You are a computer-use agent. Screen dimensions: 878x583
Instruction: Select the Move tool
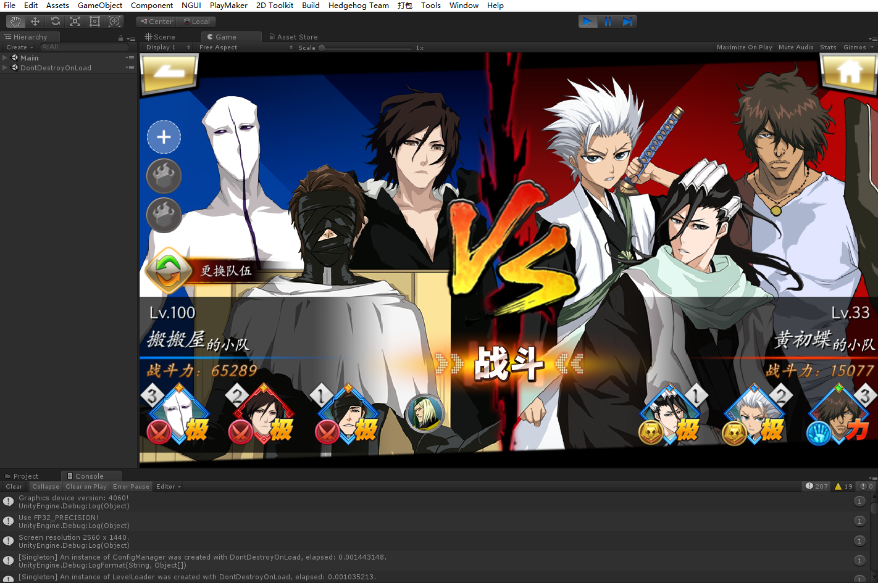[35, 22]
